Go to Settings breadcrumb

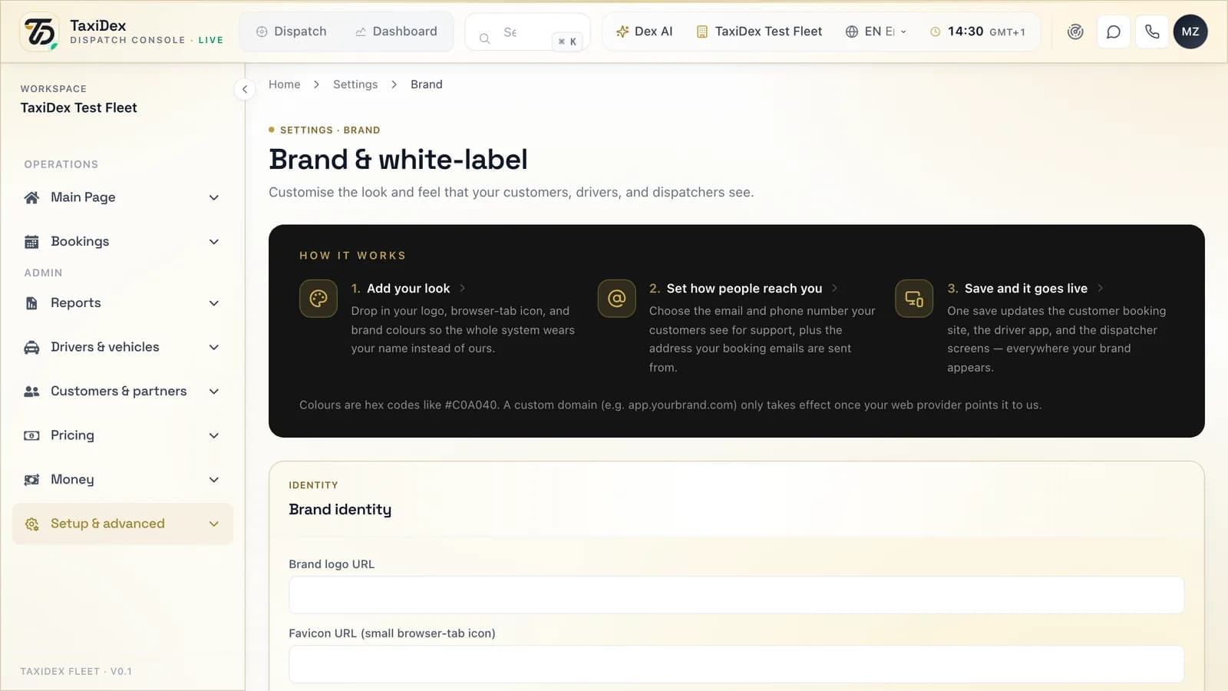coord(355,84)
